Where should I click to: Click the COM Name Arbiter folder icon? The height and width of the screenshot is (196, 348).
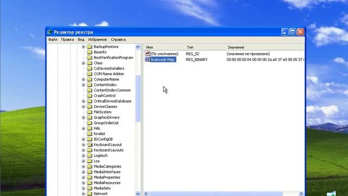[90, 74]
